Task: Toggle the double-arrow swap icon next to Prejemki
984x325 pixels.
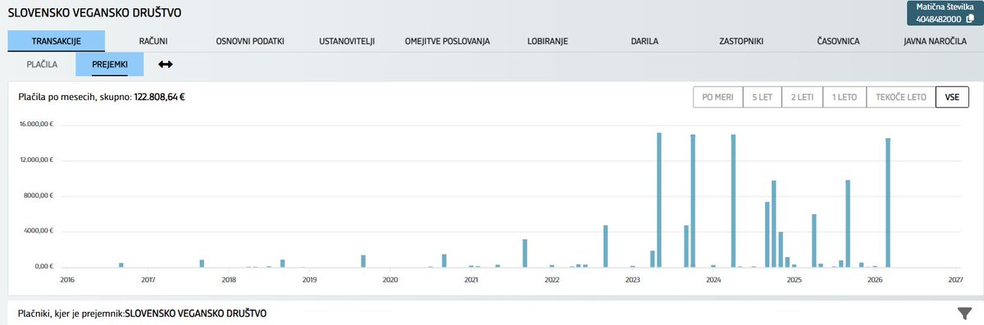Action: [x=166, y=64]
